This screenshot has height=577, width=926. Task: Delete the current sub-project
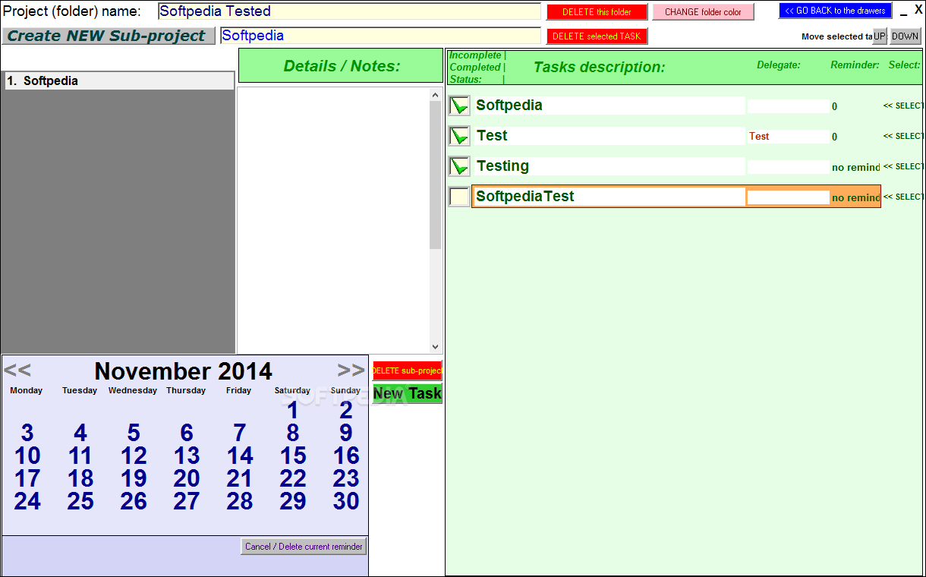pos(407,370)
